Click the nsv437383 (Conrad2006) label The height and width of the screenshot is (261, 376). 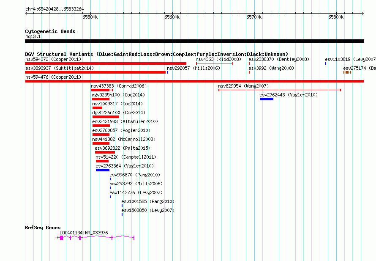pyautogui.click(x=119, y=86)
